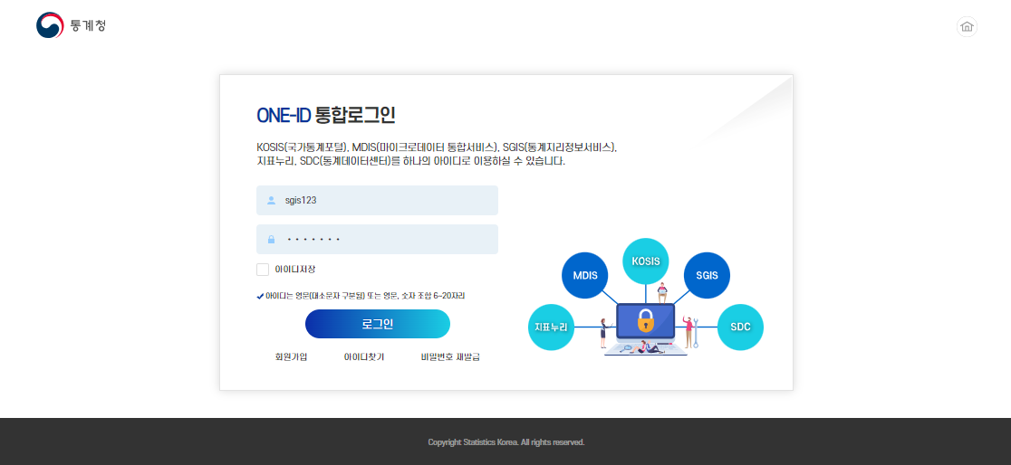Viewport: 1011px width, 465px height.
Task: Click the 아이디저장 label text
Action: pyautogui.click(x=295, y=270)
